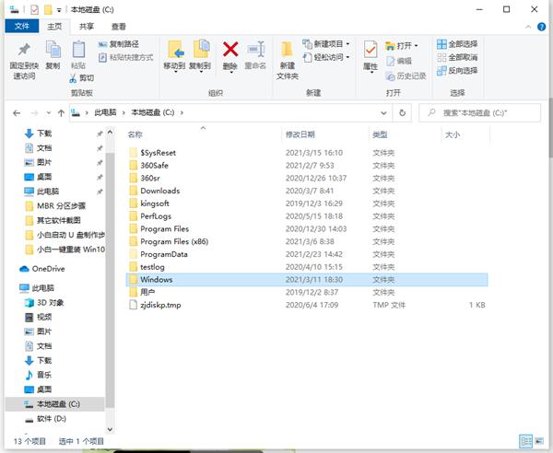Click the History button in the ribbon
The width and height of the screenshot is (553, 453).
[x=406, y=75]
